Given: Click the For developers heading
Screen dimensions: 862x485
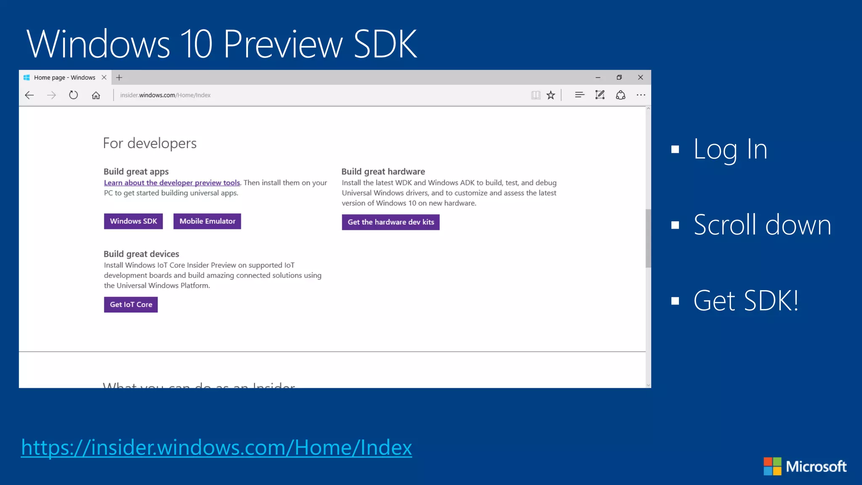Looking at the screenshot, I should (x=150, y=144).
